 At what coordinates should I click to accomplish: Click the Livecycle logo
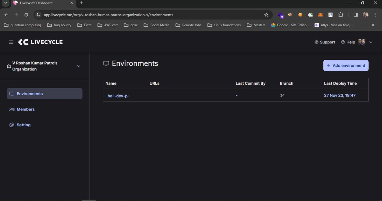[40, 42]
